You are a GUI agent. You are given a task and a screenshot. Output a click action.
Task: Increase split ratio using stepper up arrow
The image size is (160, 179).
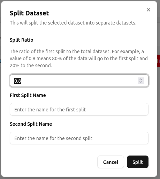point(141,79)
